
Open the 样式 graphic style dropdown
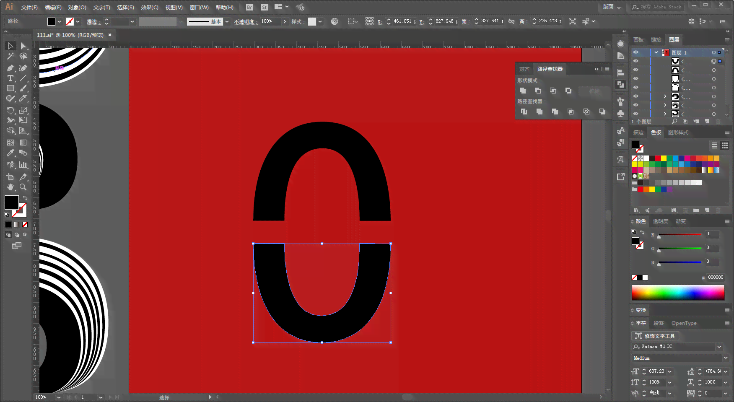click(x=320, y=21)
